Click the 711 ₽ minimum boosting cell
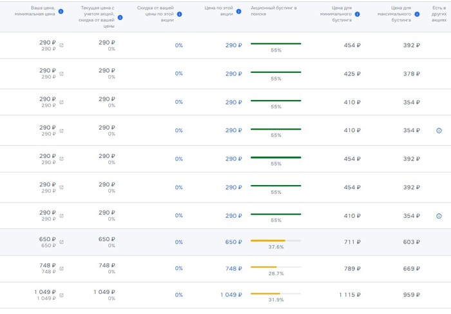This screenshot has width=451, height=314. pyautogui.click(x=352, y=242)
